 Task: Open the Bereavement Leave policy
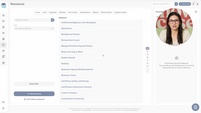click(x=70, y=40)
